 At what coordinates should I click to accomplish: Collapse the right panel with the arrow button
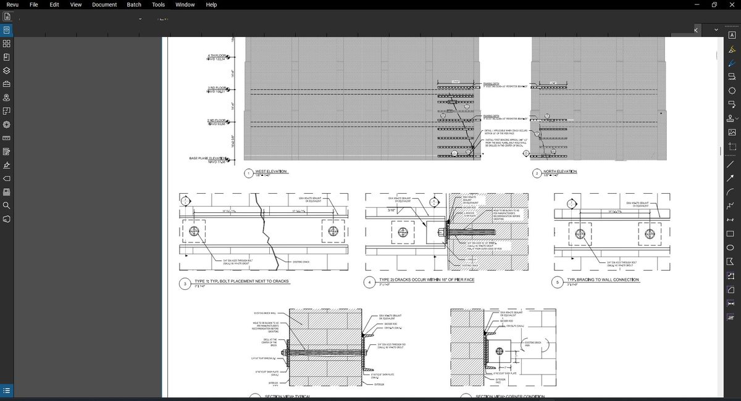tap(695, 30)
